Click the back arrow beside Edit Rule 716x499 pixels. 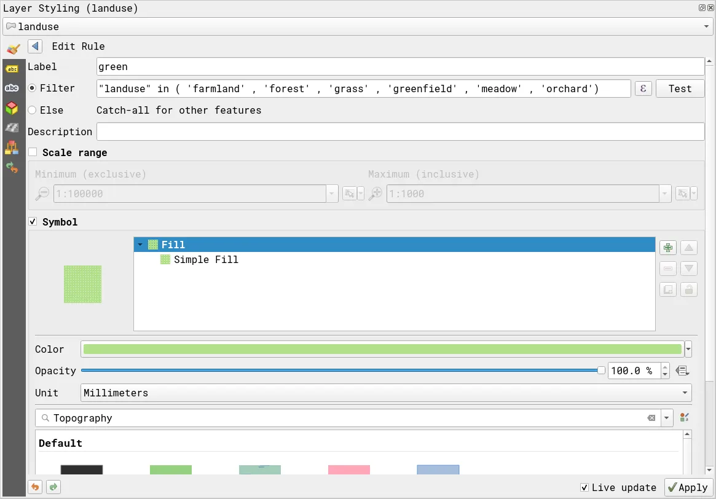point(35,47)
